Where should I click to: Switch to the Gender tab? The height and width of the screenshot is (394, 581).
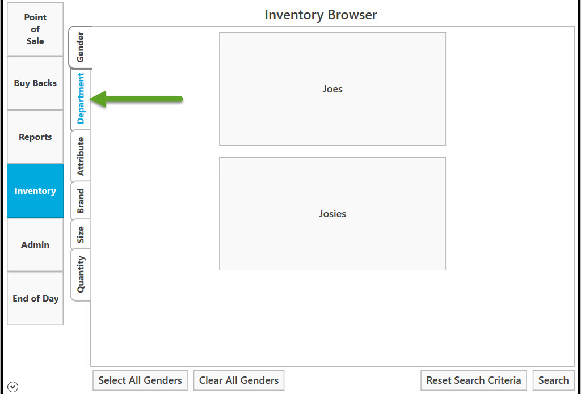coord(80,47)
